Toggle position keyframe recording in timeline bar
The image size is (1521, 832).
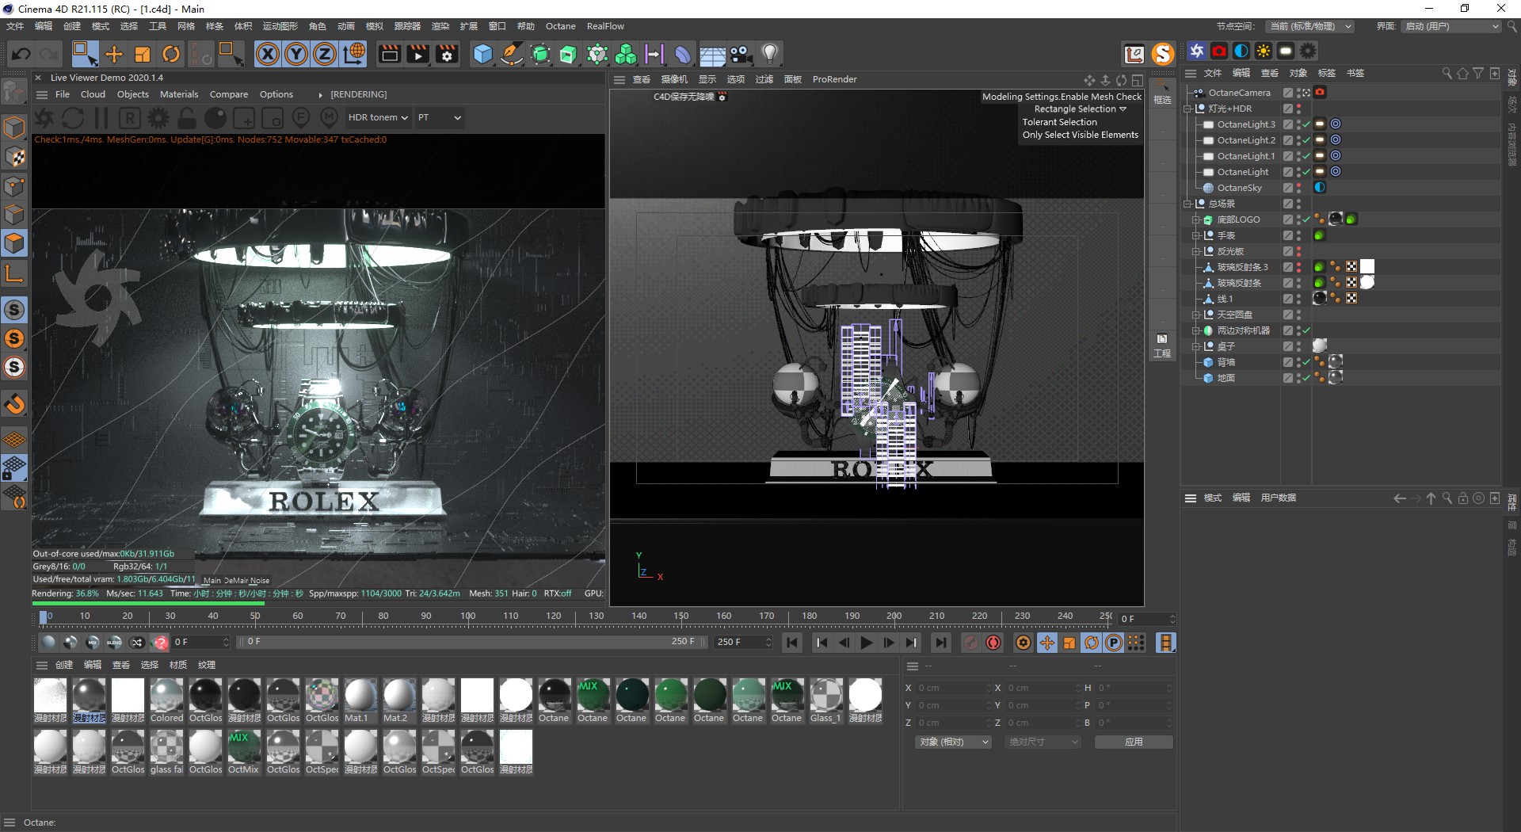(1047, 643)
